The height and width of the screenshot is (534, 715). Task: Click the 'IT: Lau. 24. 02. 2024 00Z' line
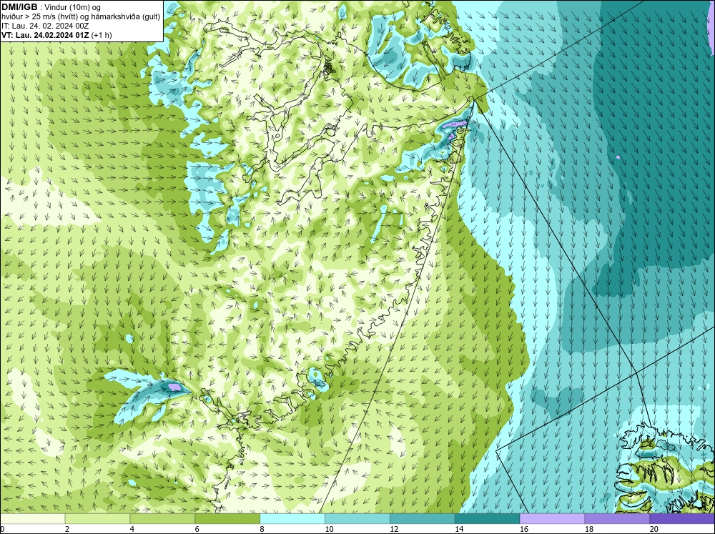[45, 26]
